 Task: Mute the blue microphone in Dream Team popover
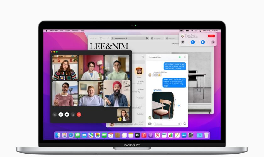coord(193,42)
